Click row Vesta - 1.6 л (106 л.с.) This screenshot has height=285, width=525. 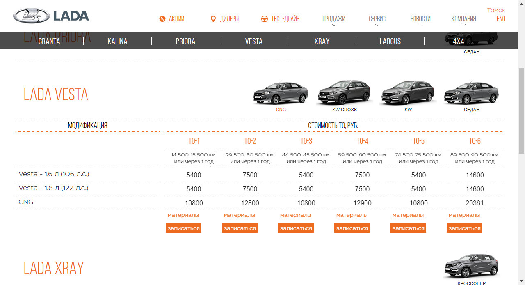pos(259,174)
